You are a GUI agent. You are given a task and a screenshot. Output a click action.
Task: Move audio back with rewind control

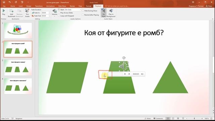125,74
